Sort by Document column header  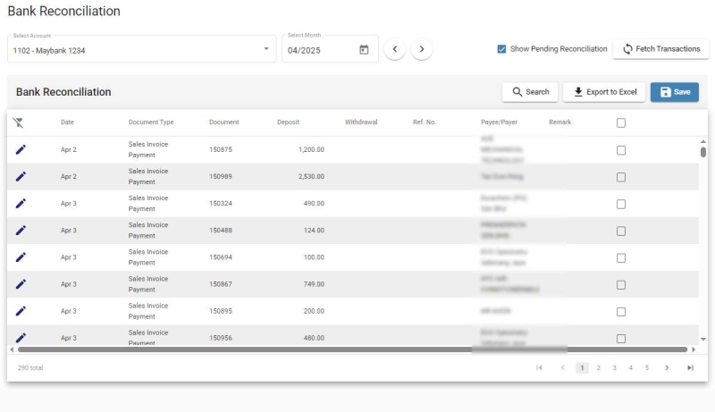(x=224, y=122)
